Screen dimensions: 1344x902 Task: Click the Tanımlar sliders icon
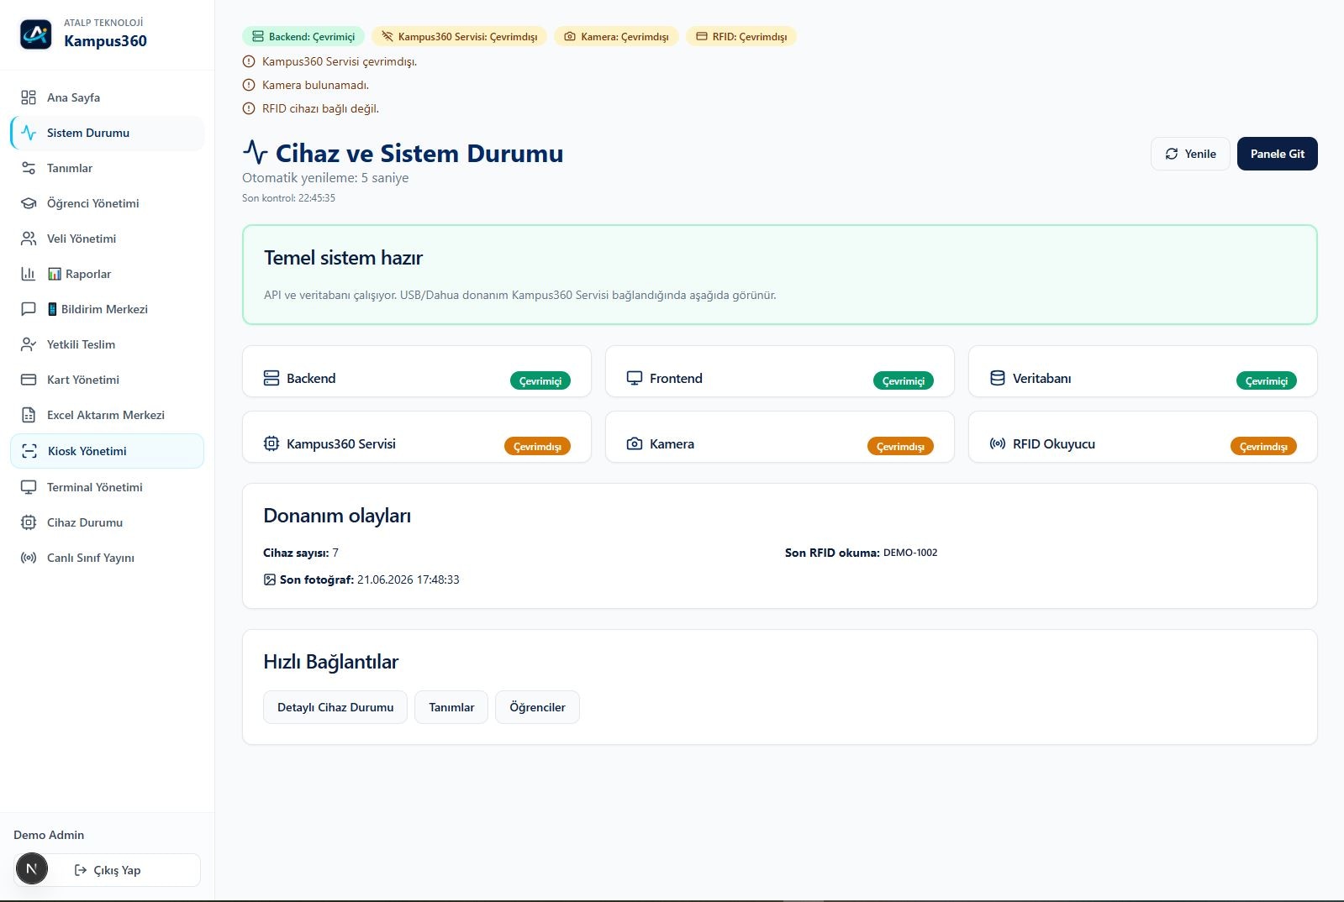[x=29, y=168]
